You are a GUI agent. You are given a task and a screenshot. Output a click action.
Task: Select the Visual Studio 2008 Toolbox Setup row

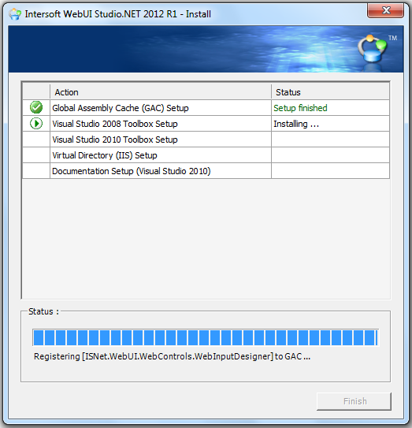(x=206, y=124)
